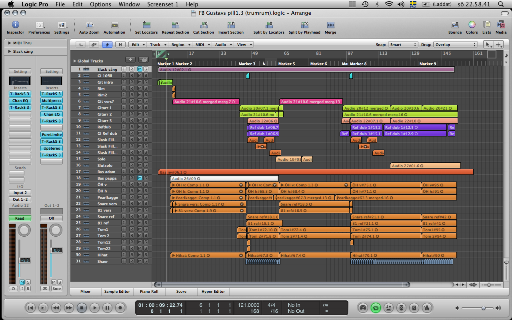Screen dimensions: 512x320
Task: Open the File menu
Action: tap(60, 4)
